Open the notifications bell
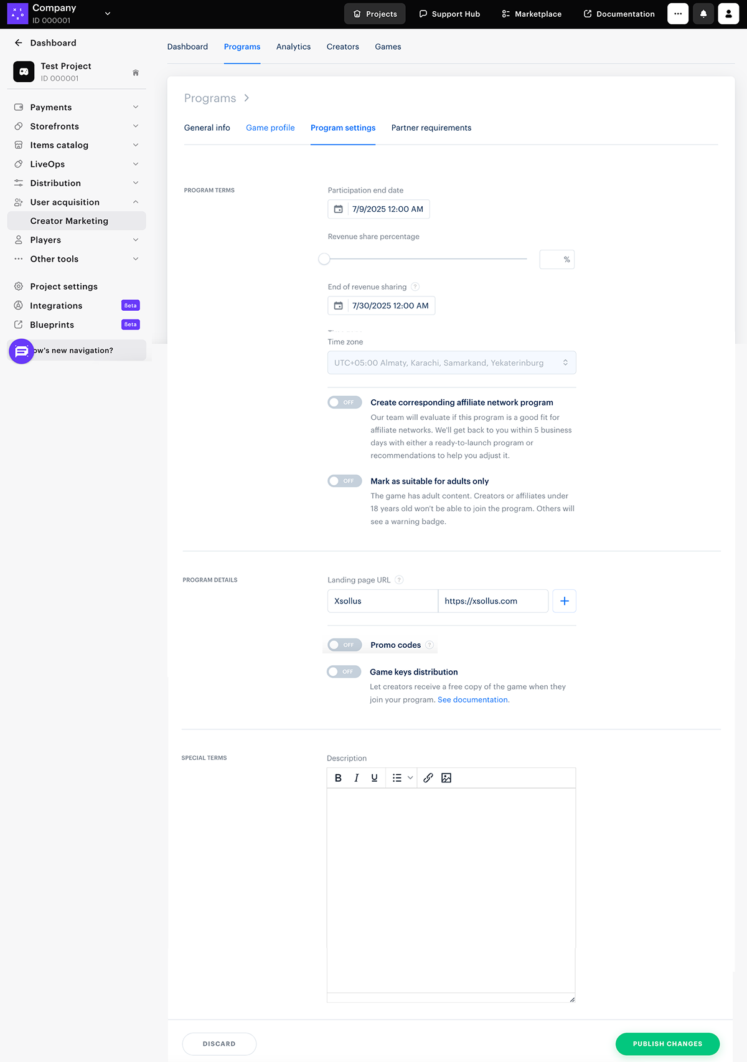Image resolution: width=747 pixels, height=1062 pixels. [703, 14]
